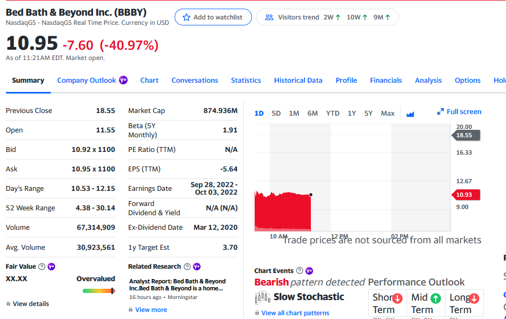This screenshot has width=506, height=319.
Task: Click the Bid value 10.92 x 1100
Action: tap(94, 149)
